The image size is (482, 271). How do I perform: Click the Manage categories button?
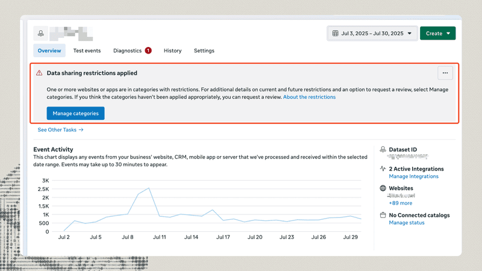click(76, 113)
